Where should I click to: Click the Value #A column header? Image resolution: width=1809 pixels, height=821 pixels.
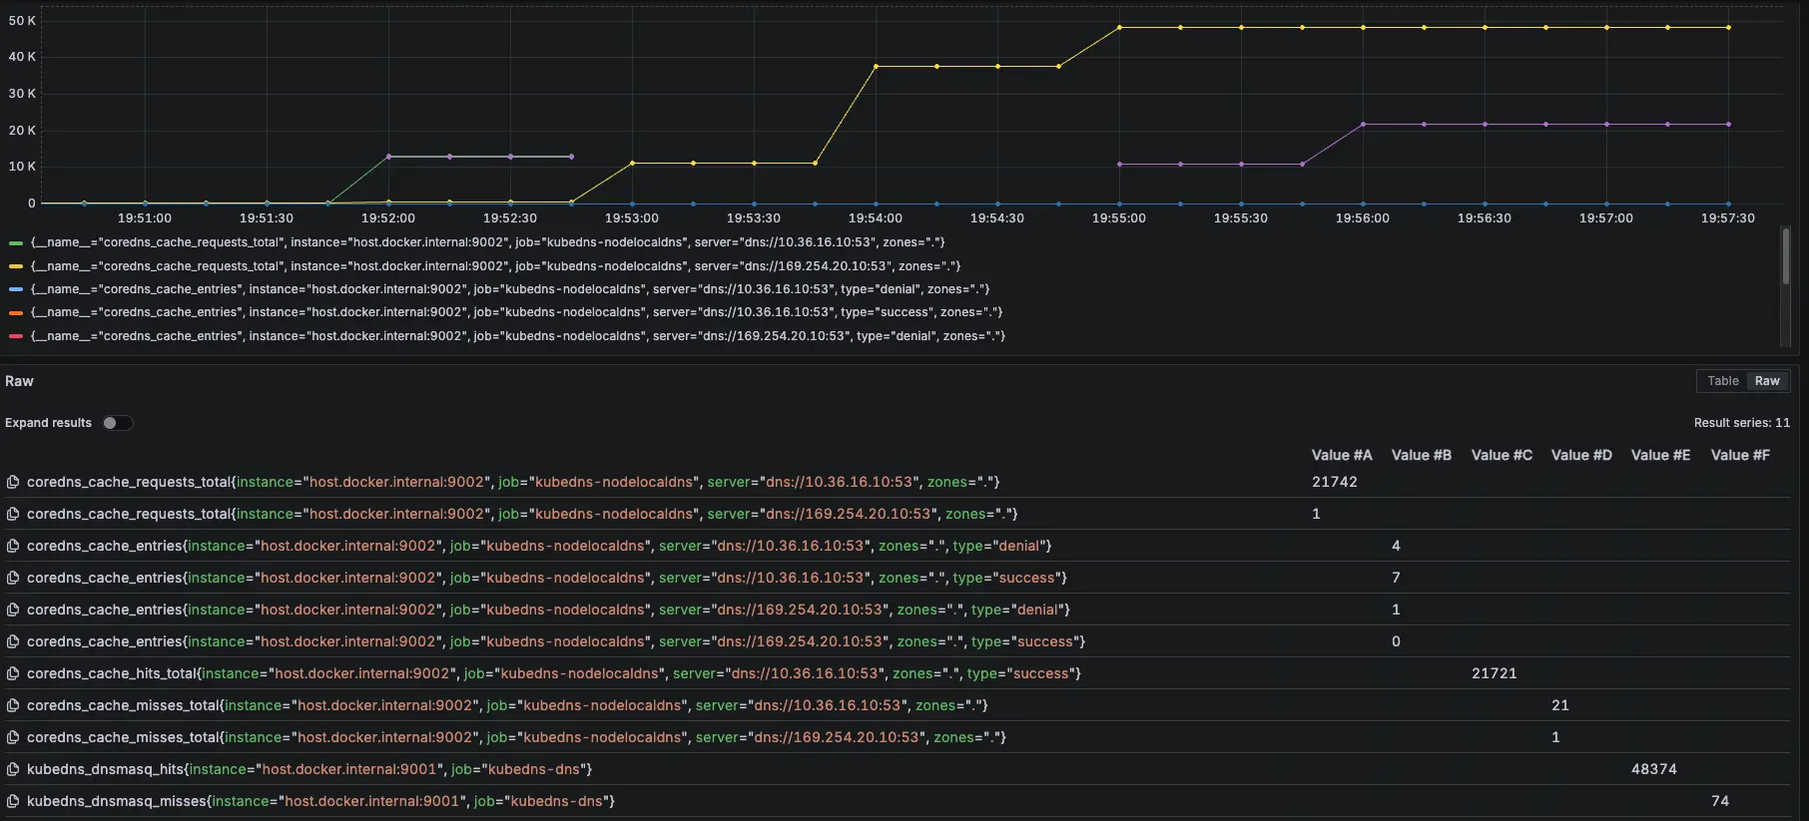tap(1341, 455)
